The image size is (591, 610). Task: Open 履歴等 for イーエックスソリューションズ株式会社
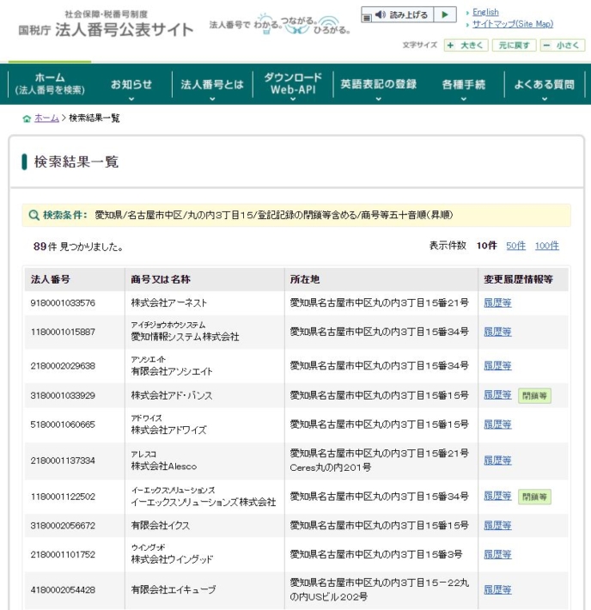coord(497,497)
